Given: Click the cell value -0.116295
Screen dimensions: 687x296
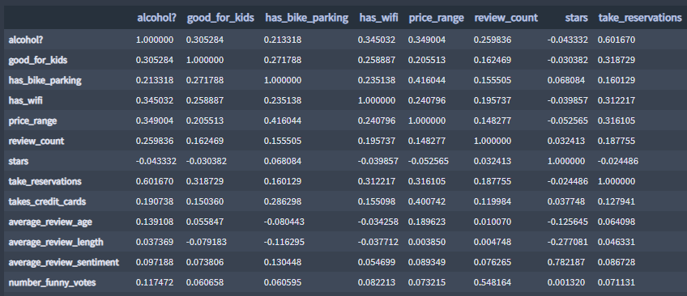Looking at the screenshot, I should (284, 242).
